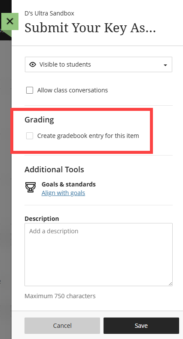Click the Submit Your Key As… title
The height and width of the screenshot is (339, 183).
pos(90,27)
